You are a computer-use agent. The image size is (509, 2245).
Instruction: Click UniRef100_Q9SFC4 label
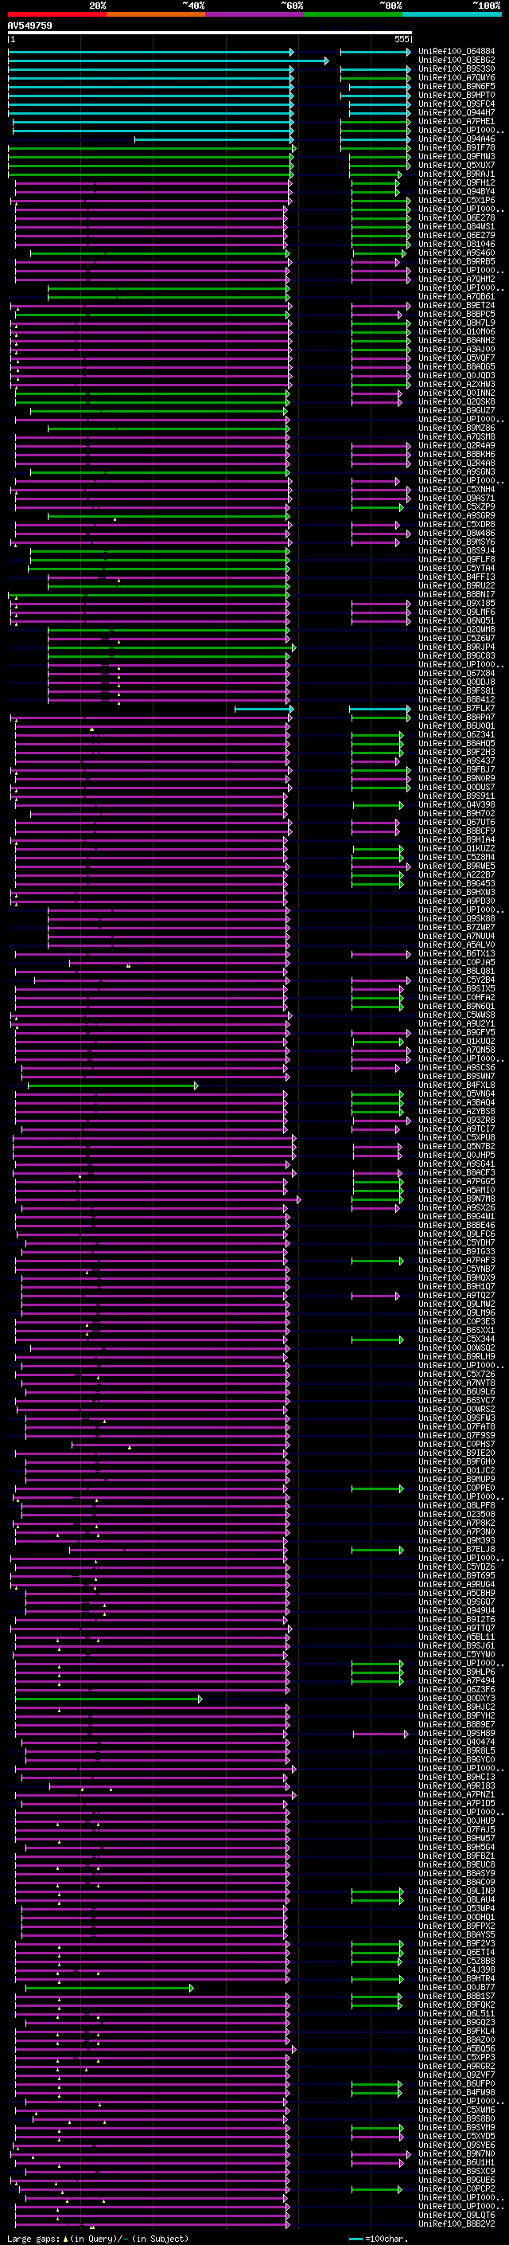tap(456, 104)
